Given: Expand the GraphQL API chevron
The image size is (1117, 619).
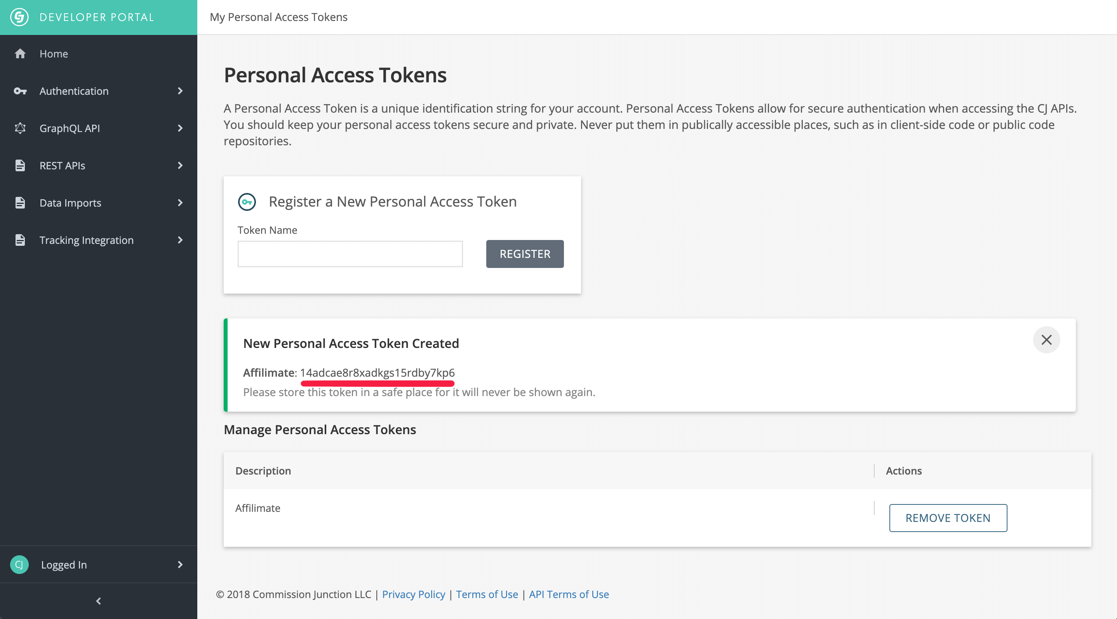Looking at the screenshot, I should pos(180,128).
